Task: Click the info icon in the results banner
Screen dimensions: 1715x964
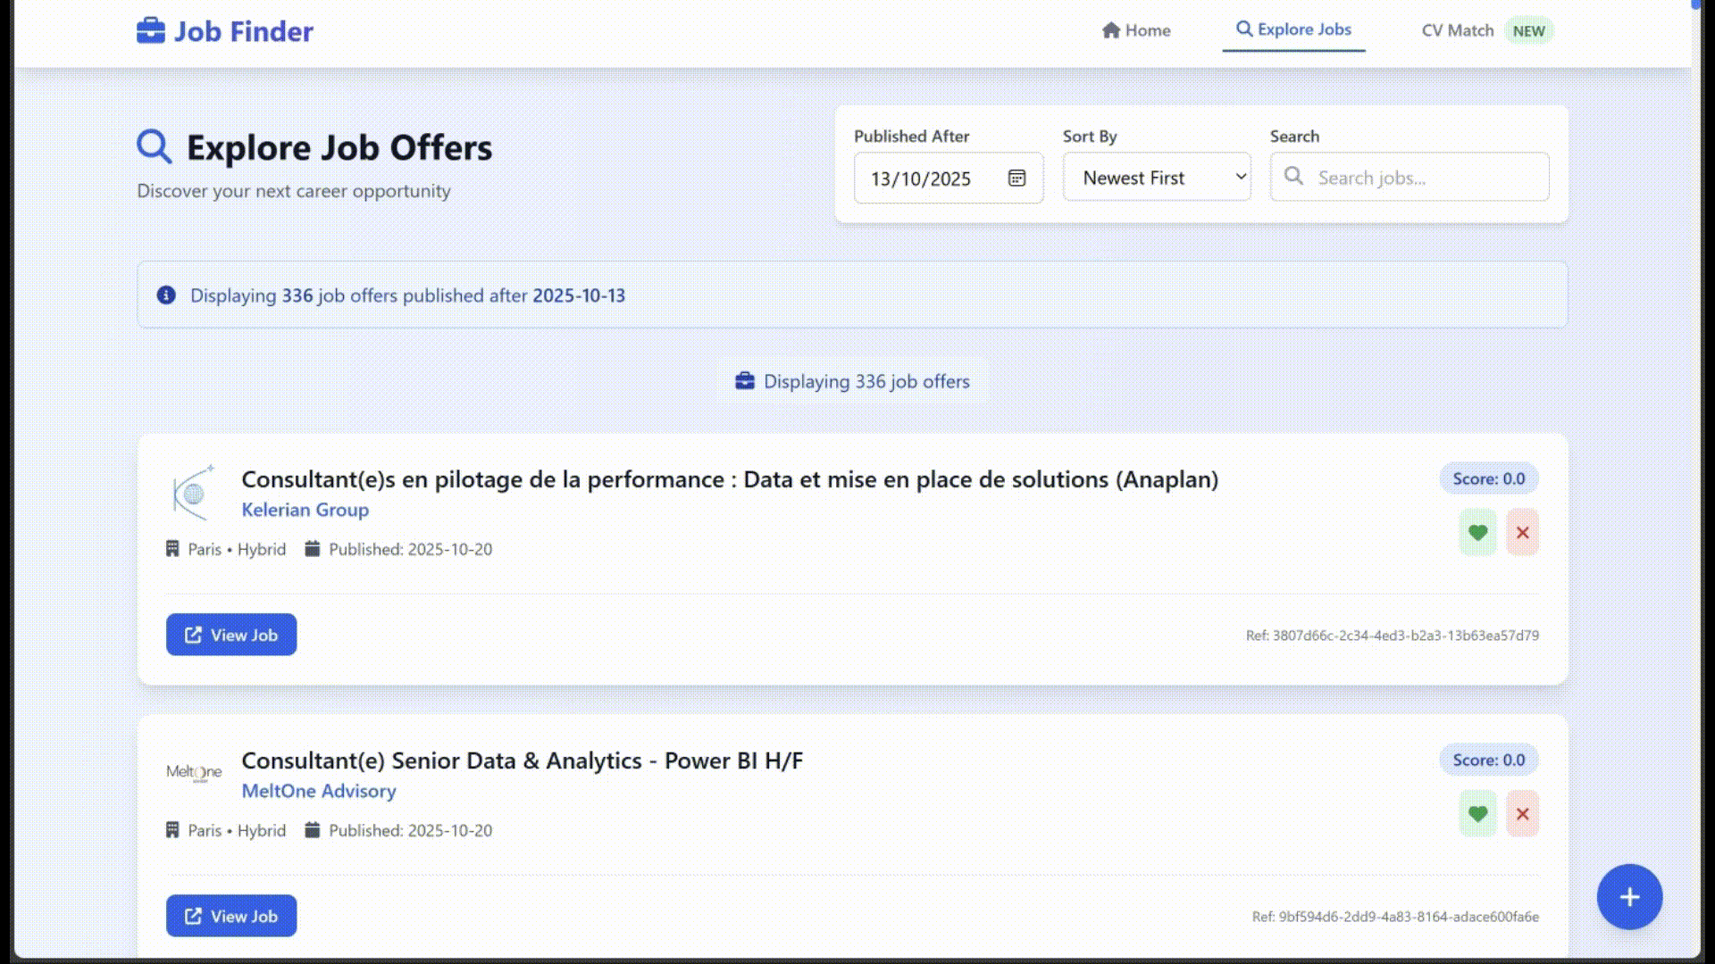Action: (165, 295)
